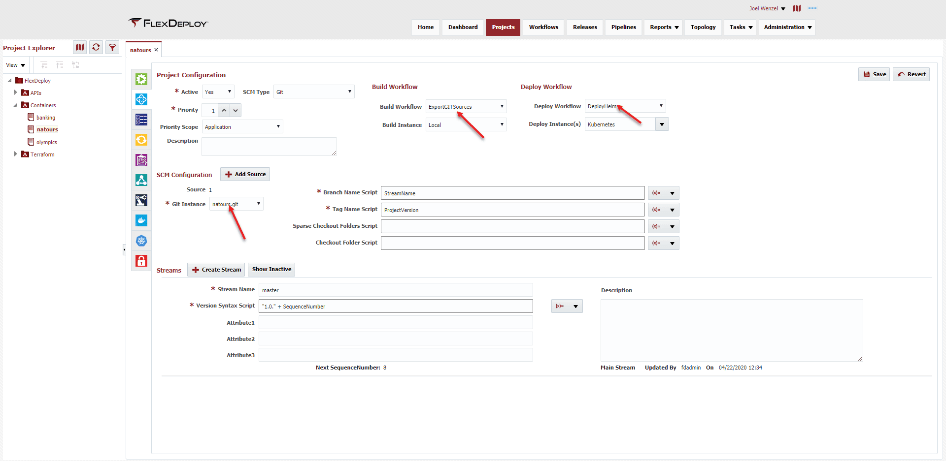This screenshot has width=946, height=461.
Task: Select the olympics project in the tree
Action: click(x=46, y=142)
